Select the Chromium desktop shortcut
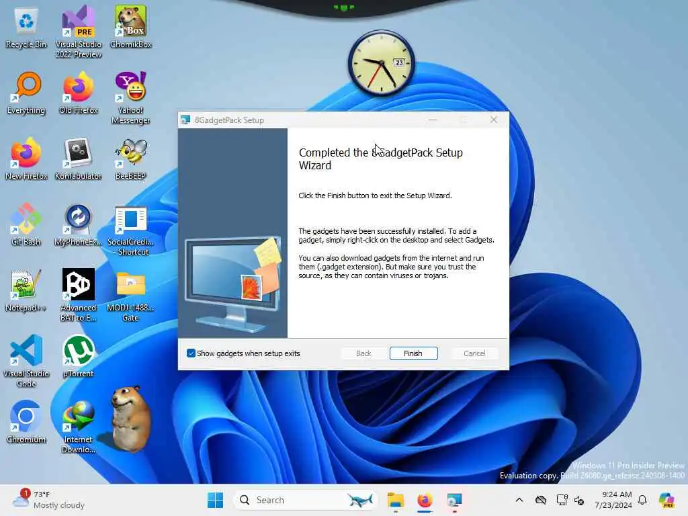This screenshot has height=516, width=688. click(26, 422)
